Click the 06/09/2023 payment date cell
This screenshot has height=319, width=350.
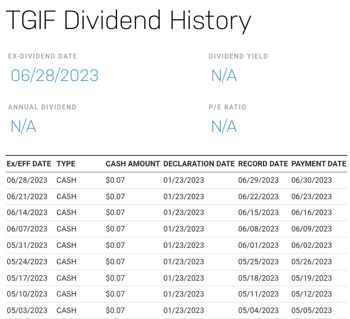pyautogui.click(x=311, y=229)
